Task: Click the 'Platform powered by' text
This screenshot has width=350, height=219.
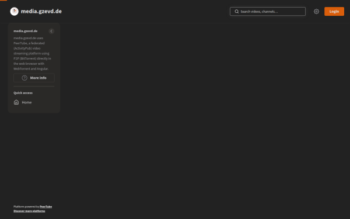Action: click(26, 207)
